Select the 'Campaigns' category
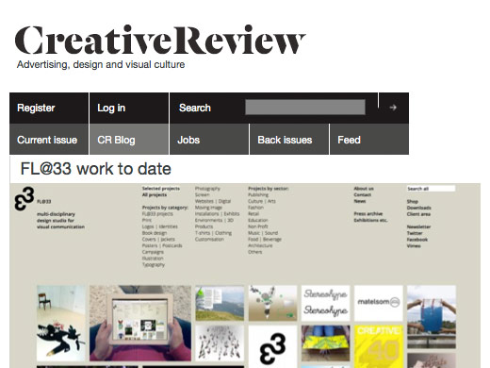Viewport: 490px width, 368px height. (x=153, y=252)
